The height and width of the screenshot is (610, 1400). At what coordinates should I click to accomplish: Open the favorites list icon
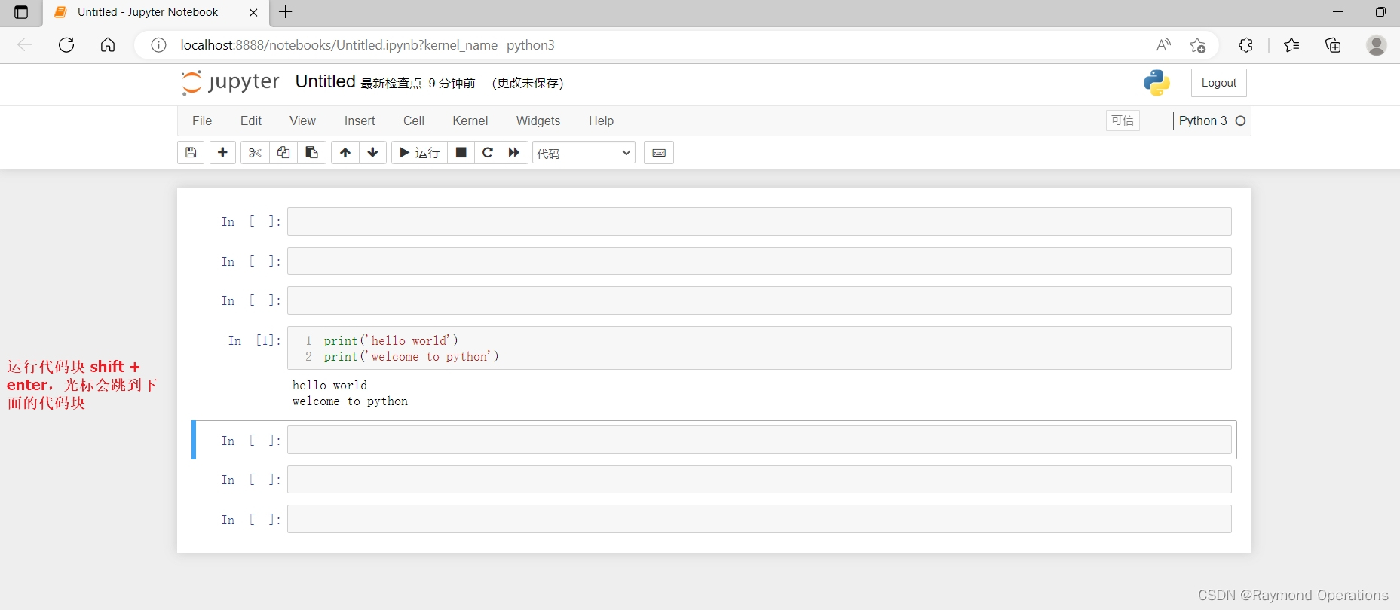[x=1291, y=45]
